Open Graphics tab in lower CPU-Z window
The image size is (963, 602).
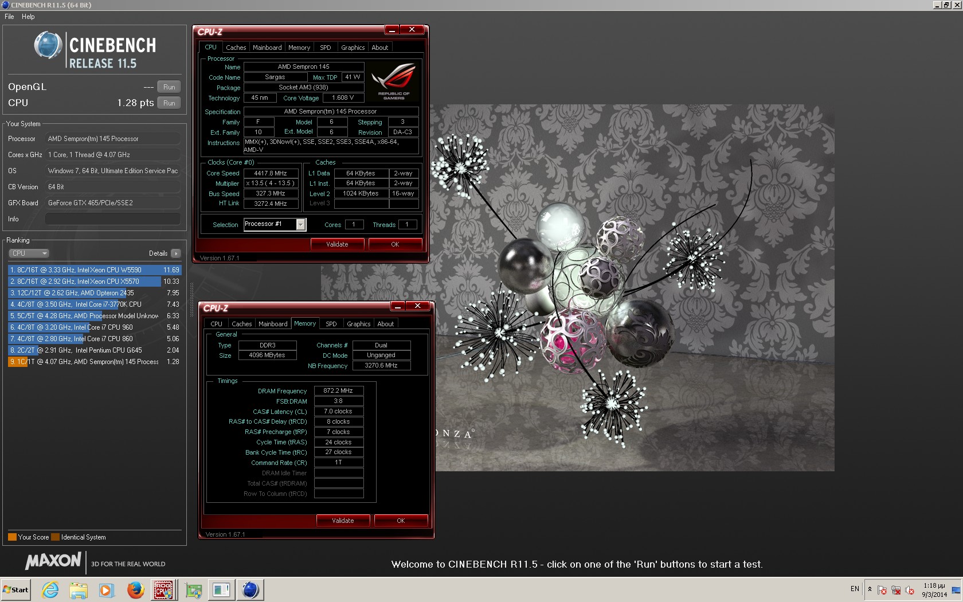tap(358, 324)
